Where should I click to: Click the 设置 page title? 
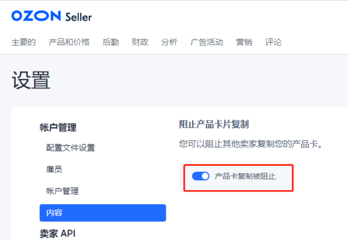tap(31, 80)
